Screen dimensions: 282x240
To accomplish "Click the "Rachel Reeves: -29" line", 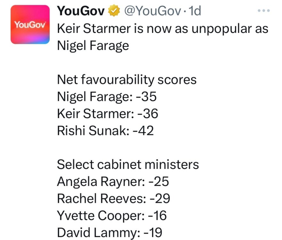I will 113,198.
